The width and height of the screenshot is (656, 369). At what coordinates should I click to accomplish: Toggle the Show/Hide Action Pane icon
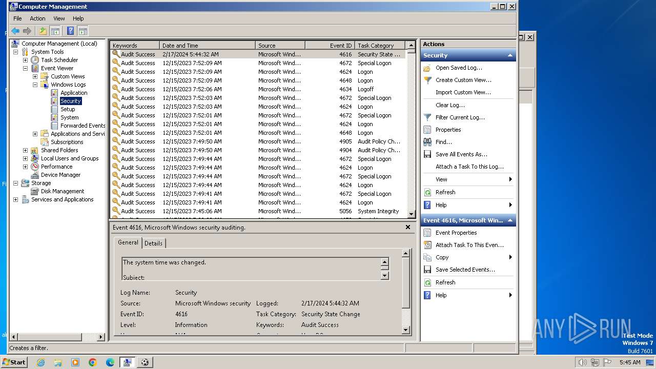[83, 31]
